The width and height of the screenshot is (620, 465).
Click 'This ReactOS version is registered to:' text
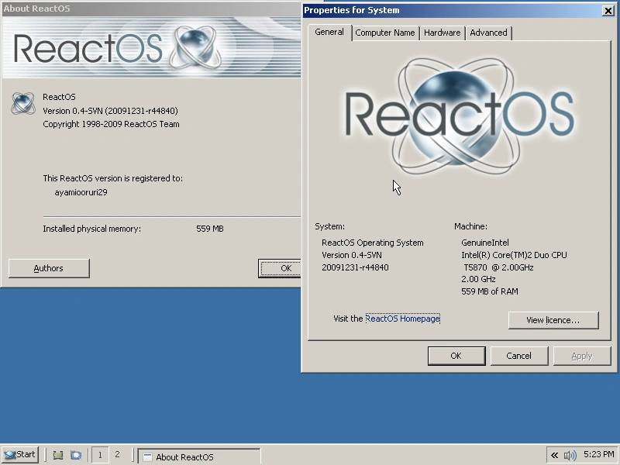point(112,178)
